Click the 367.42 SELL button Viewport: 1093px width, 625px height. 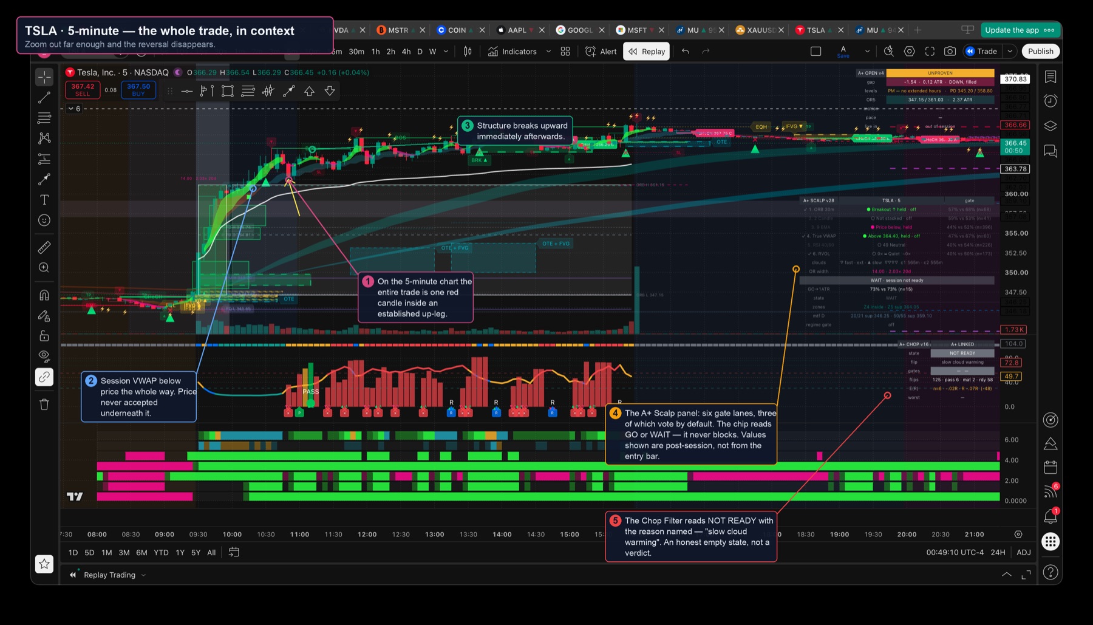coord(83,90)
